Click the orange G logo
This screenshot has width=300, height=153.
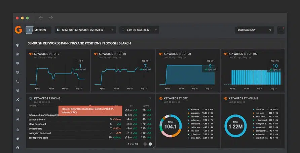tap(18, 30)
